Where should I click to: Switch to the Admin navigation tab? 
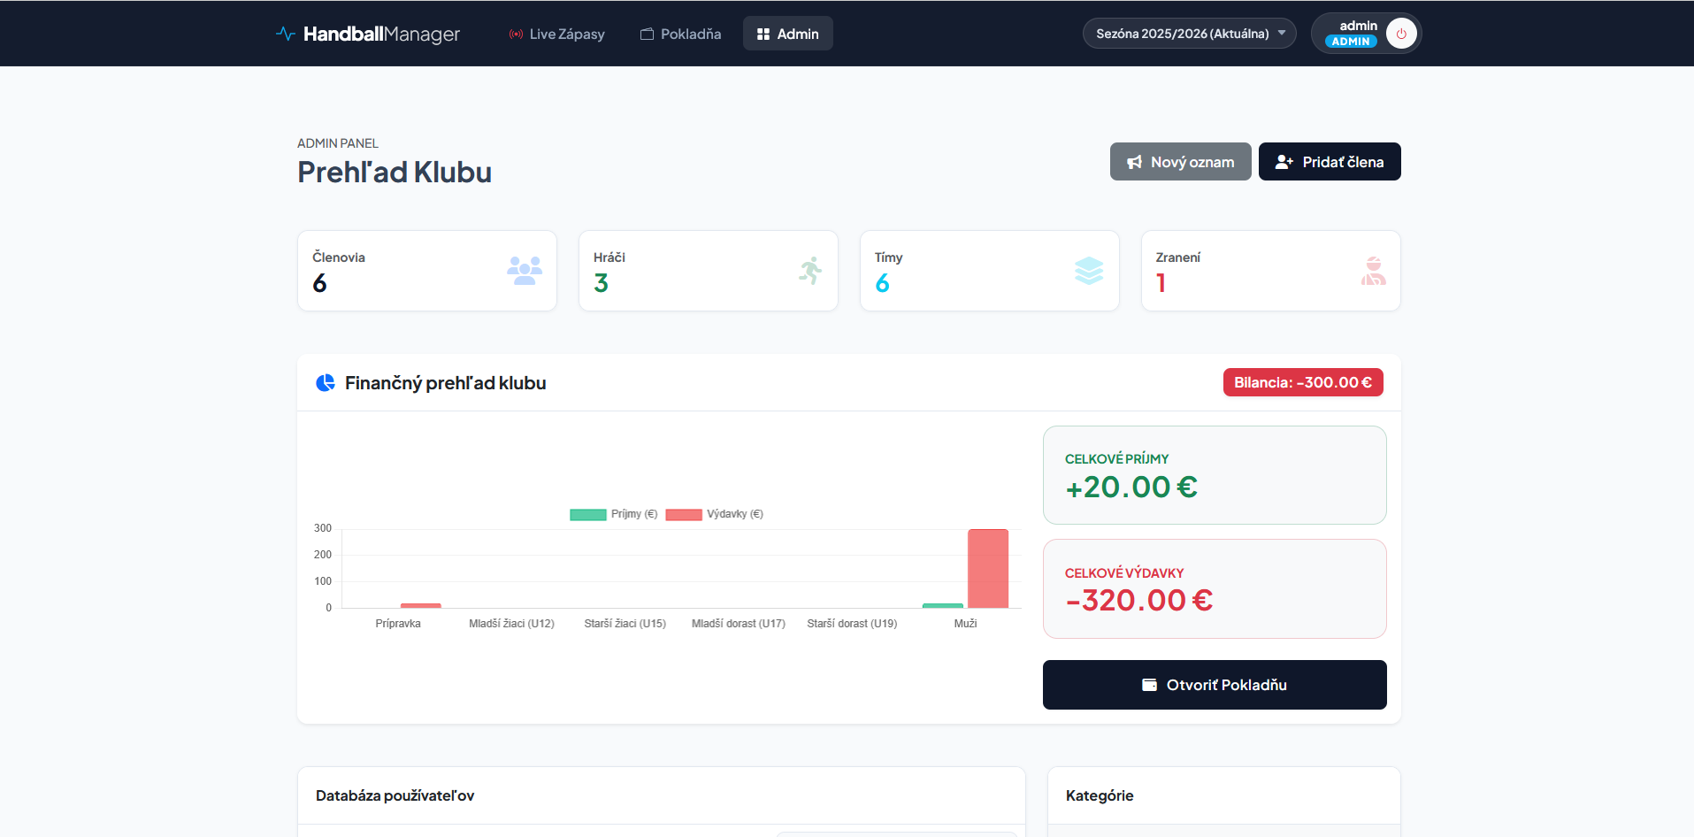pos(787,34)
